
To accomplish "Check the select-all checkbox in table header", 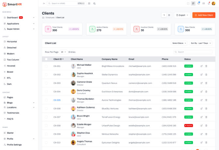I will coord(46,59).
